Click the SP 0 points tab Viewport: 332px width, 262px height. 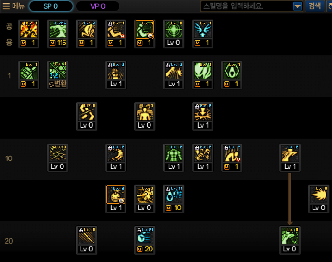pyautogui.click(x=51, y=6)
